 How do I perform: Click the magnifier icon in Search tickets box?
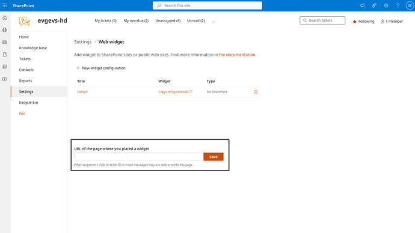(x=305, y=20)
